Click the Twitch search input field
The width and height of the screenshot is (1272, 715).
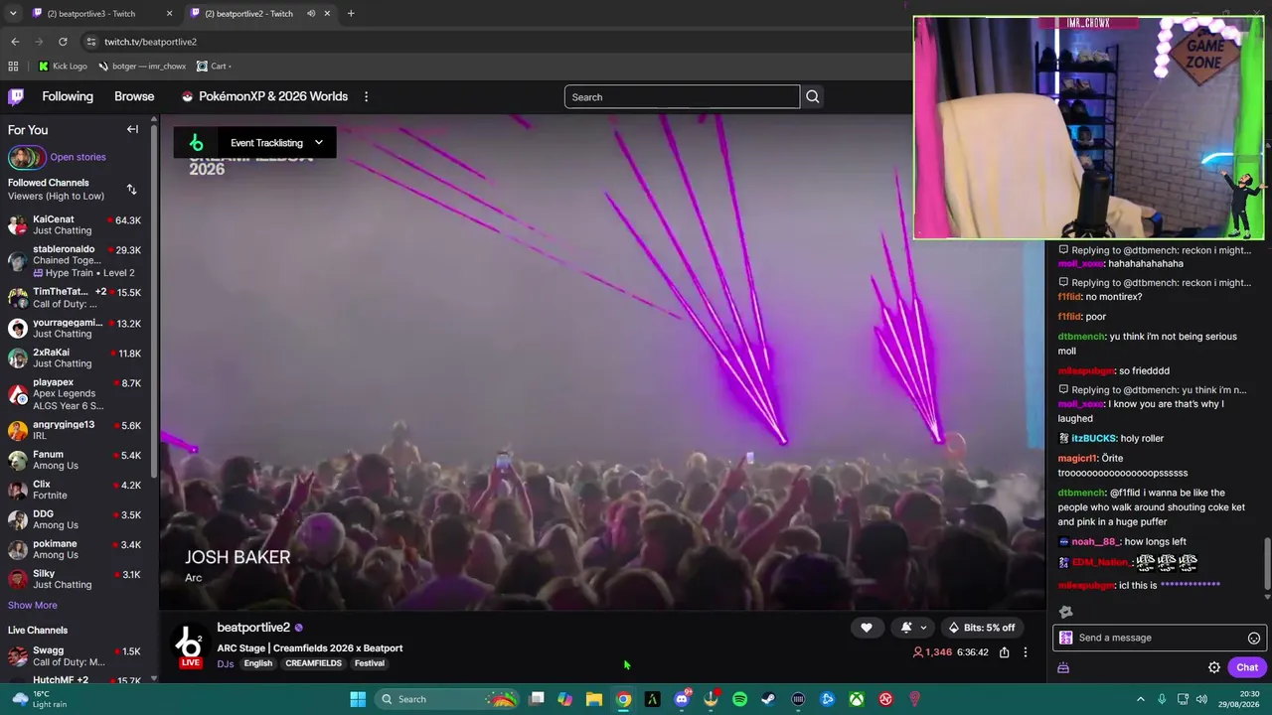point(682,96)
